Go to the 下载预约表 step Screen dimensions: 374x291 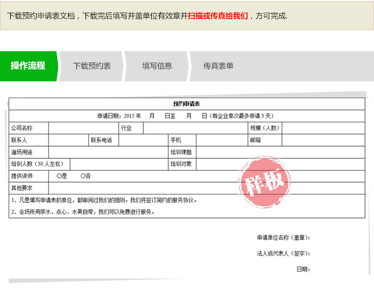pyautogui.click(x=92, y=66)
